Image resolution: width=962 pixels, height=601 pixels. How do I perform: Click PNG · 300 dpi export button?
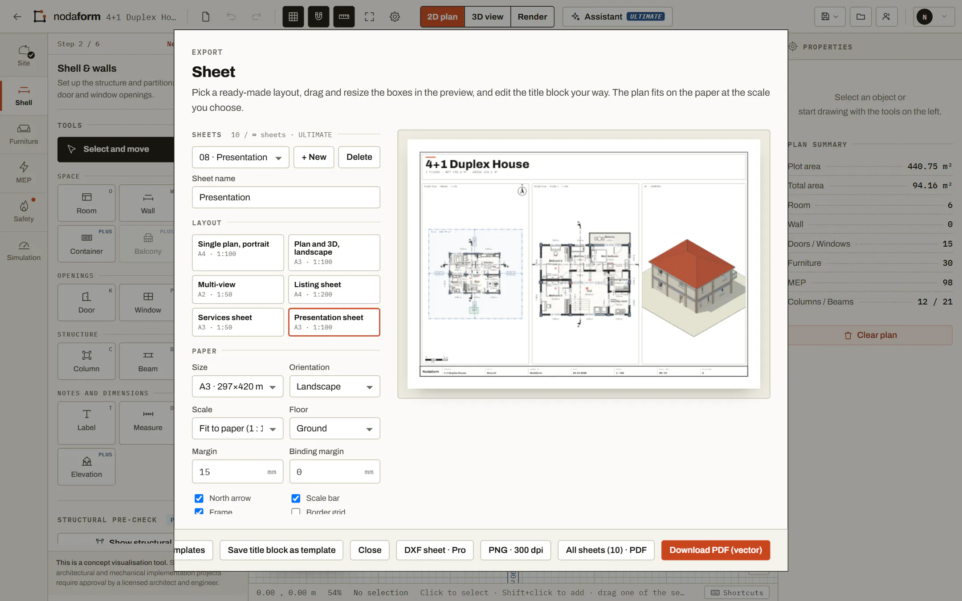tap(515, 550)
